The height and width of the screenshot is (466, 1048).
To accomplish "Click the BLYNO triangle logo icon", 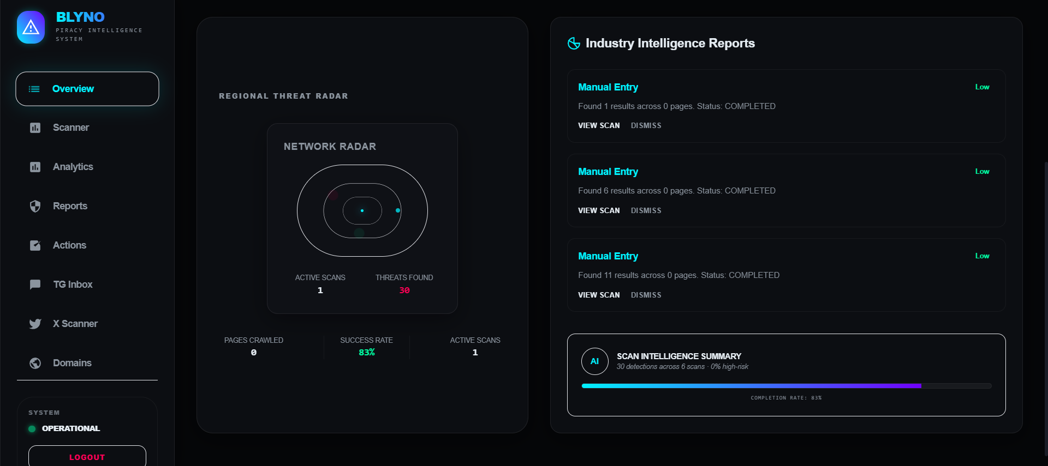I will click(x=31, y=27).
